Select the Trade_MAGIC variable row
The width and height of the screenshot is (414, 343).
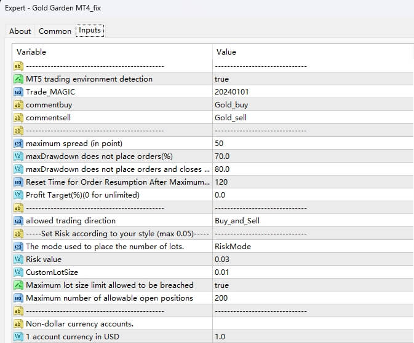click(x=213, y=91)
